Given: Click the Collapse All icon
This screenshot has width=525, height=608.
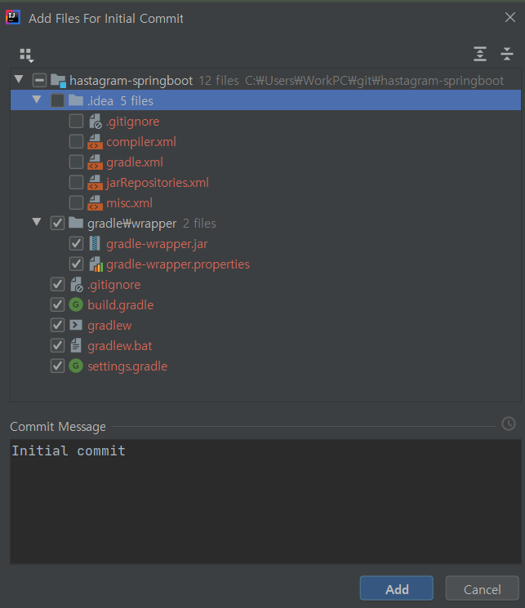Looking at the screenshot, I should coord(507,54).
